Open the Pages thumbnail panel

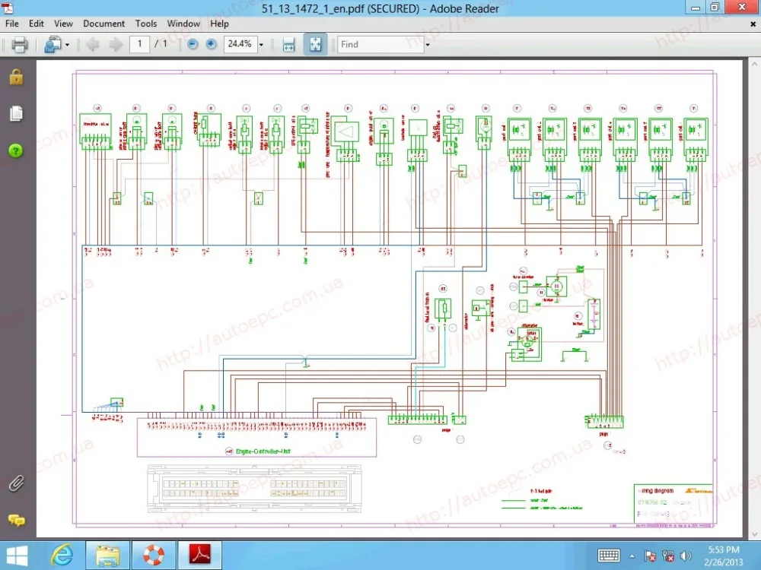[16, 114]
